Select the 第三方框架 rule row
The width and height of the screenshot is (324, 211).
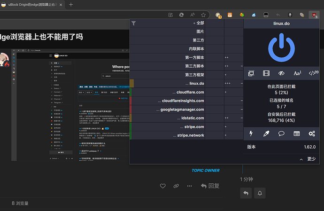167,75
